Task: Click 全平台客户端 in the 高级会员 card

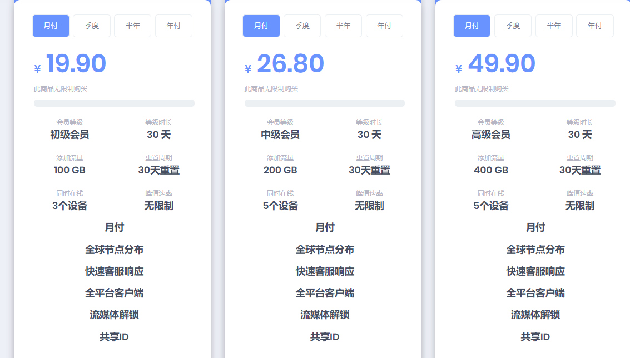Action: (x=535, y=293)
